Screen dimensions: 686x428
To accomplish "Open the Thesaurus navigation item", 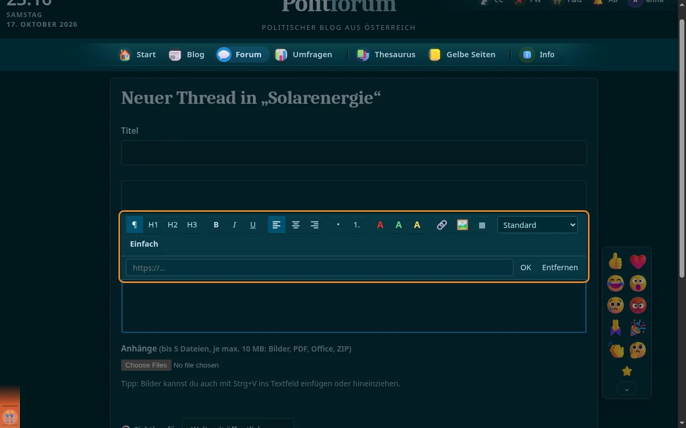I will pyautogui.click(x=386, y=55).
